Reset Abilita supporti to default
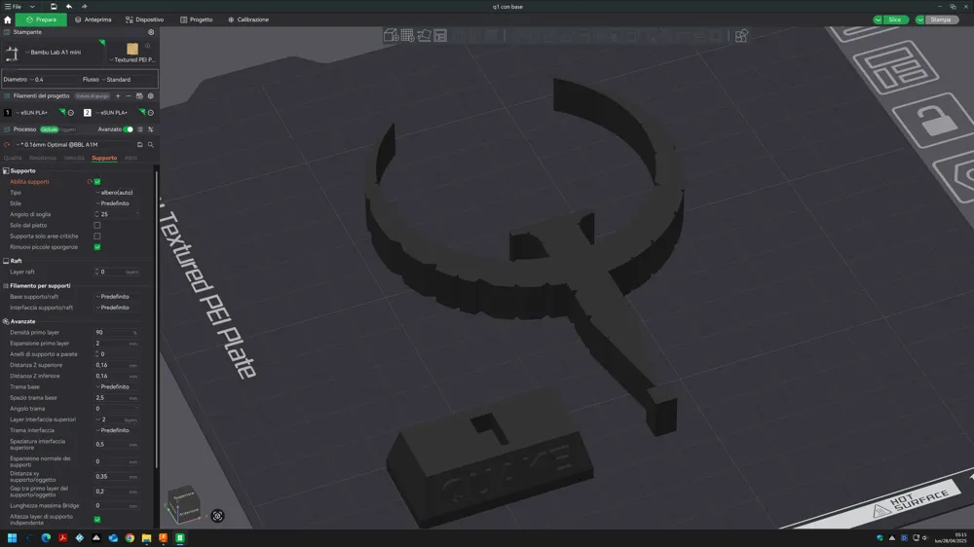This screenshot has width=974, height=547. coord(90,182)
